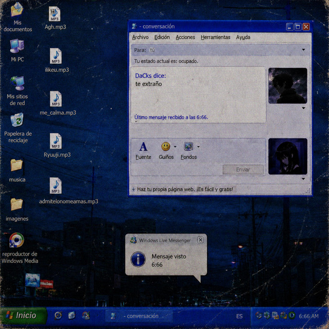Select the musica folder icon
This screenshot has width=329, height=329.
point(16,165)
